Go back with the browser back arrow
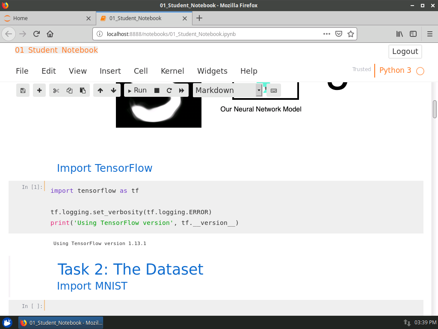The width and height of the screenshot is (438, 329). [x=9, y=34]
